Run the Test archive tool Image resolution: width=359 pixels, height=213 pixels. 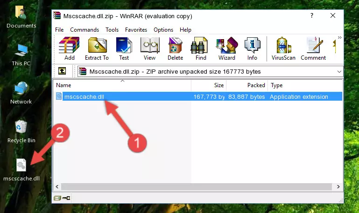tap(124, 48)
